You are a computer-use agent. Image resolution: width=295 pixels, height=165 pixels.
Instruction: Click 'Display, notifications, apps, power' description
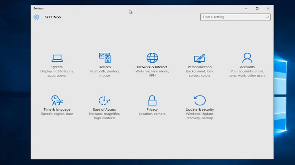tap(57, 74)
